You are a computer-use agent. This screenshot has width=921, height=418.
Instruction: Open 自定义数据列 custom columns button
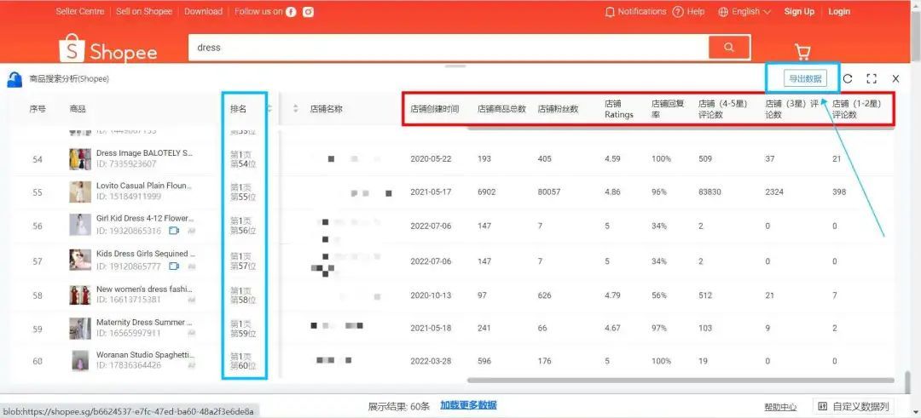[855, 407]
